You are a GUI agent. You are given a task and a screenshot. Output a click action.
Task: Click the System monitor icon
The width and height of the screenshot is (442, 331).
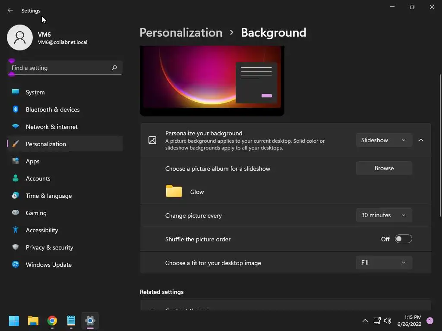tap(16, 92)
